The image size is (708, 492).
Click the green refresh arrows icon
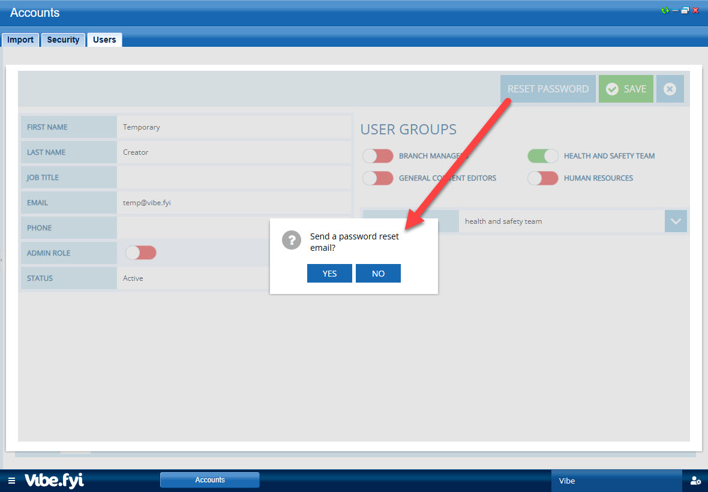pyautogui.click(x=665, y=11)
